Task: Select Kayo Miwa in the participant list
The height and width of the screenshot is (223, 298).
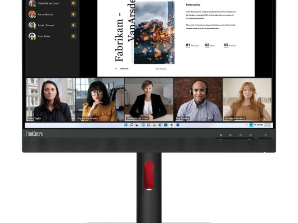Action: (x=45, y=36)
